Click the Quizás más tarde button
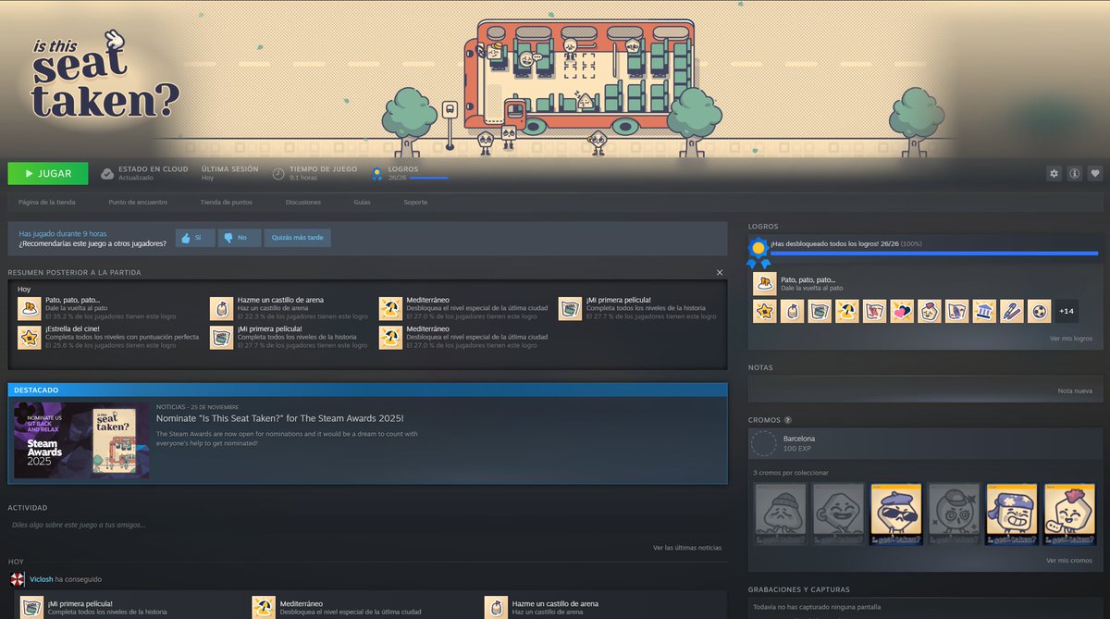 pos(297,238)
